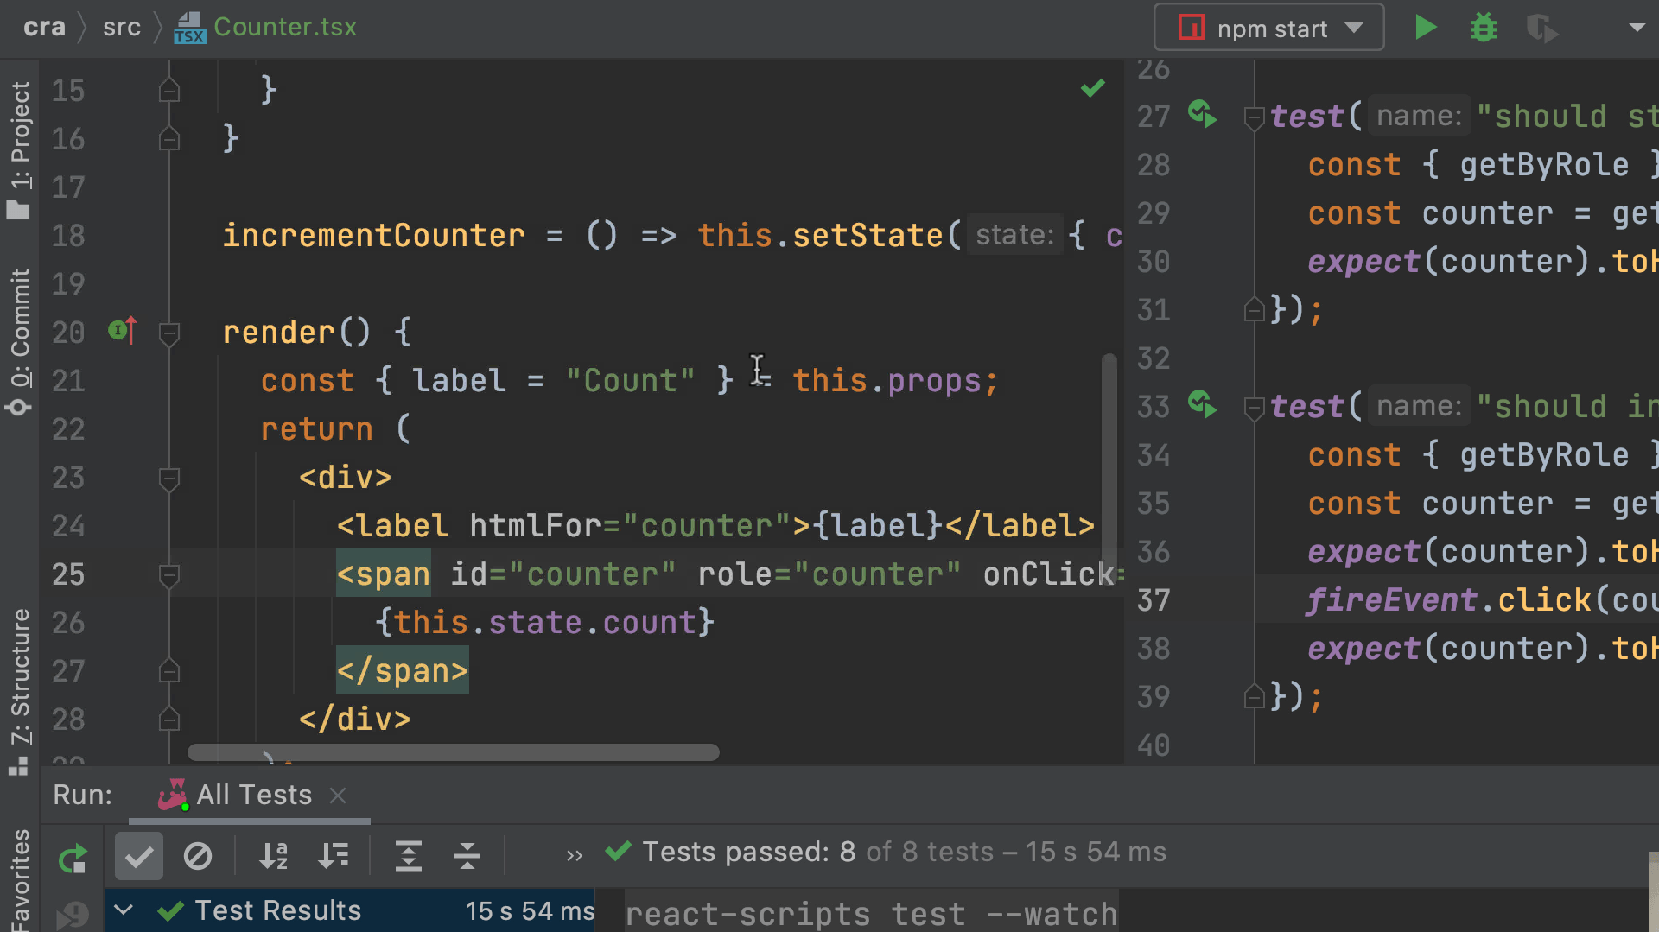The height and width of the screenshot is (932, 1659).
Task: Toggle sort tests alphabetically
Action: click(273, 856)
